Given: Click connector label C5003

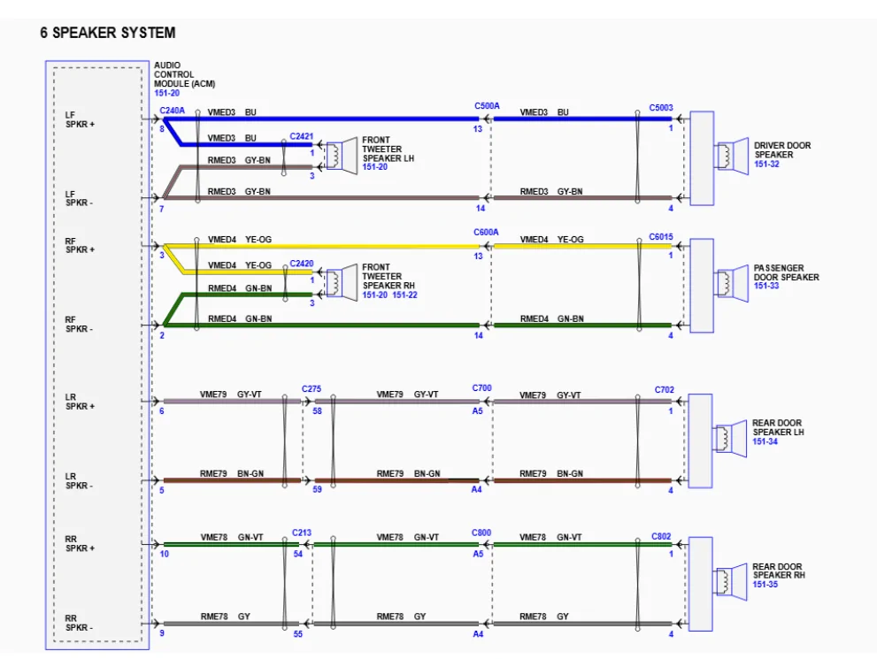Looking at the screenshot, I should 660,108.
